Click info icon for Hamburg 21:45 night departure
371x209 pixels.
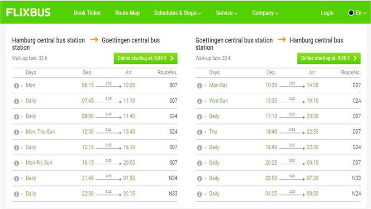(x=16, y=178)
